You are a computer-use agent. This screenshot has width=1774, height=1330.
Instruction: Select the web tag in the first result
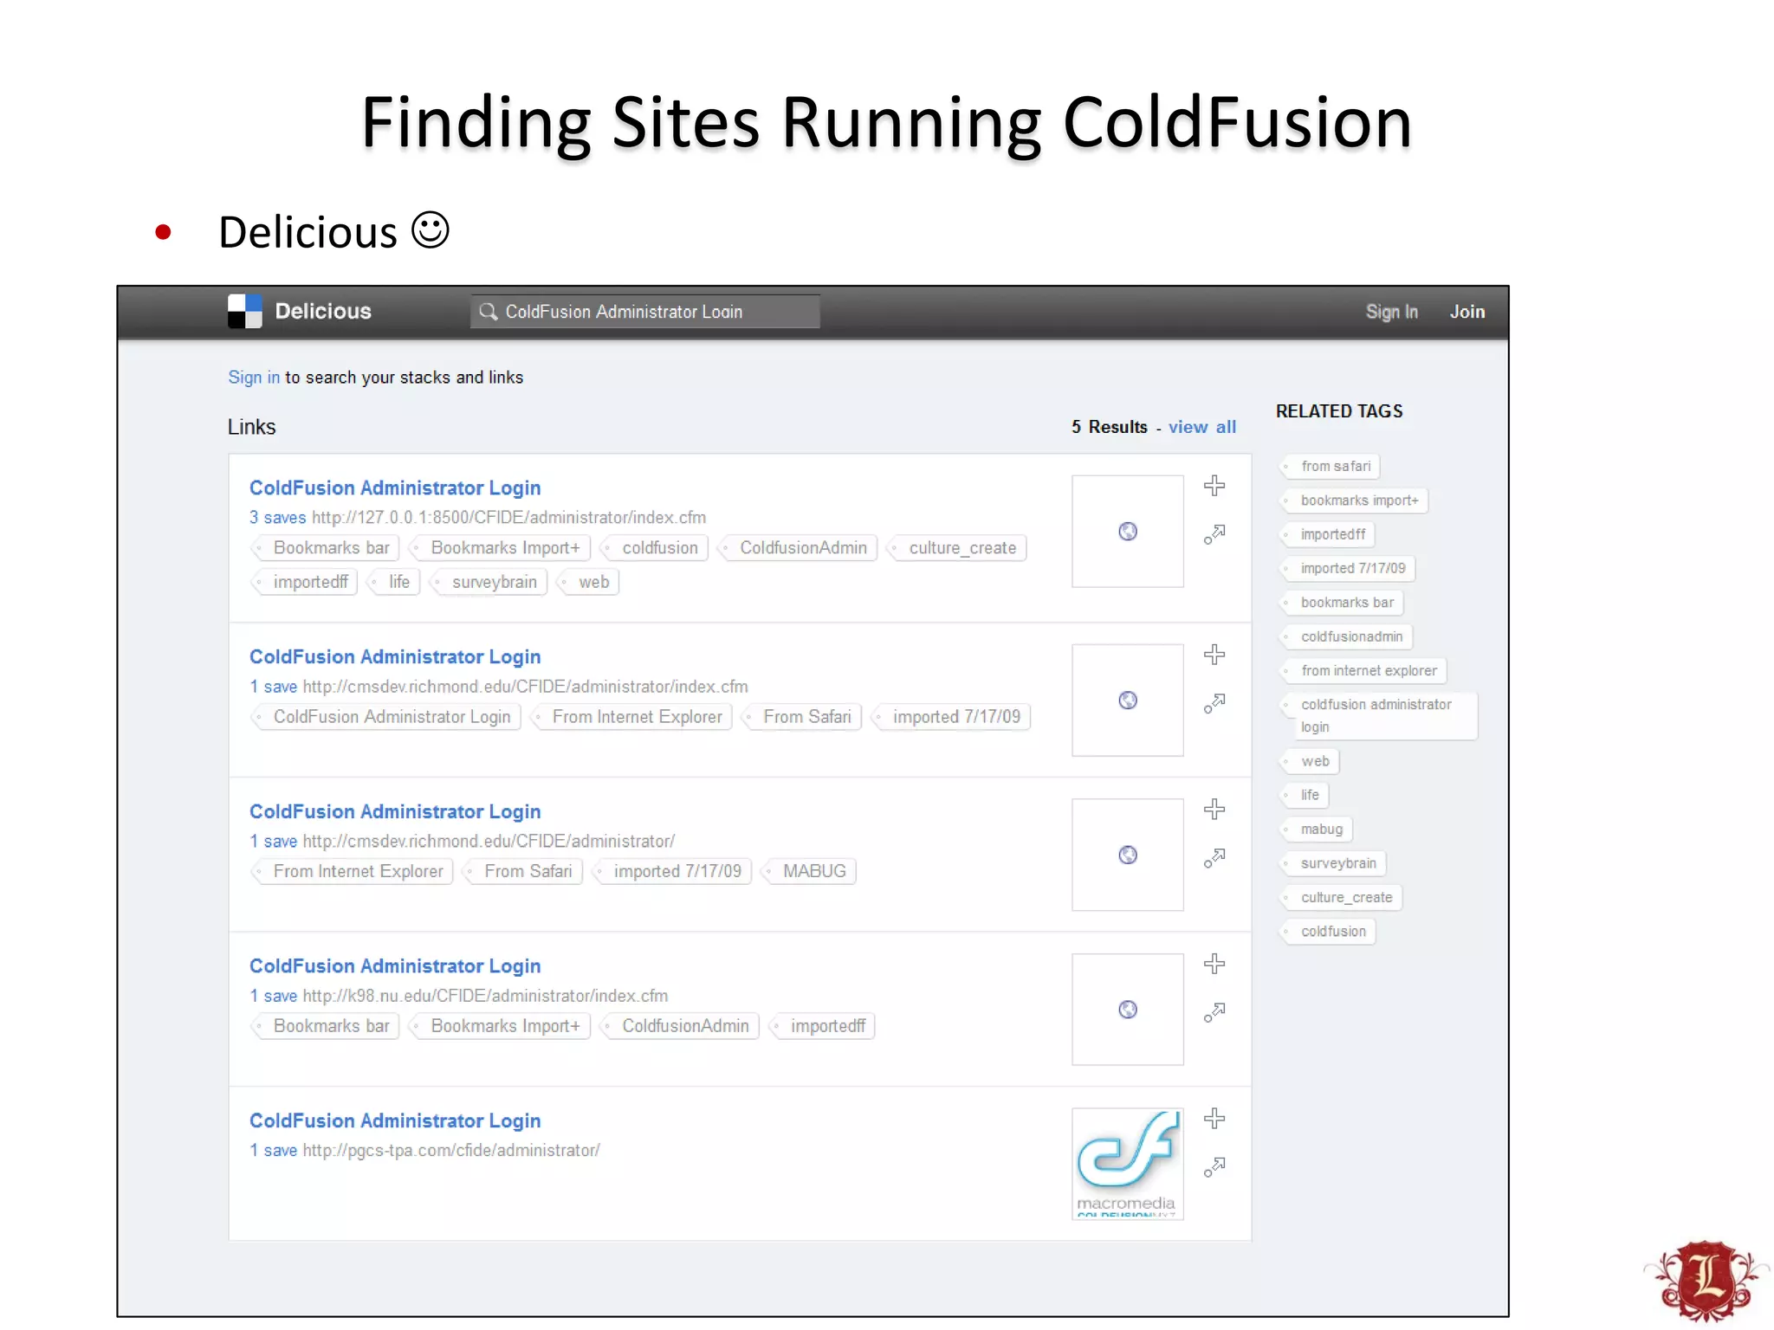click(x=588, y=582)
